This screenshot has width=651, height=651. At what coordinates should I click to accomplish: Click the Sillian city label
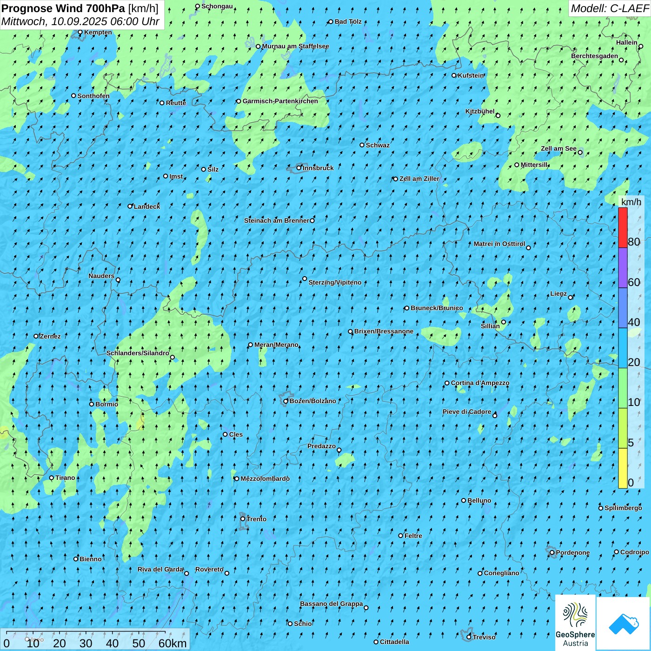(490, 326)
